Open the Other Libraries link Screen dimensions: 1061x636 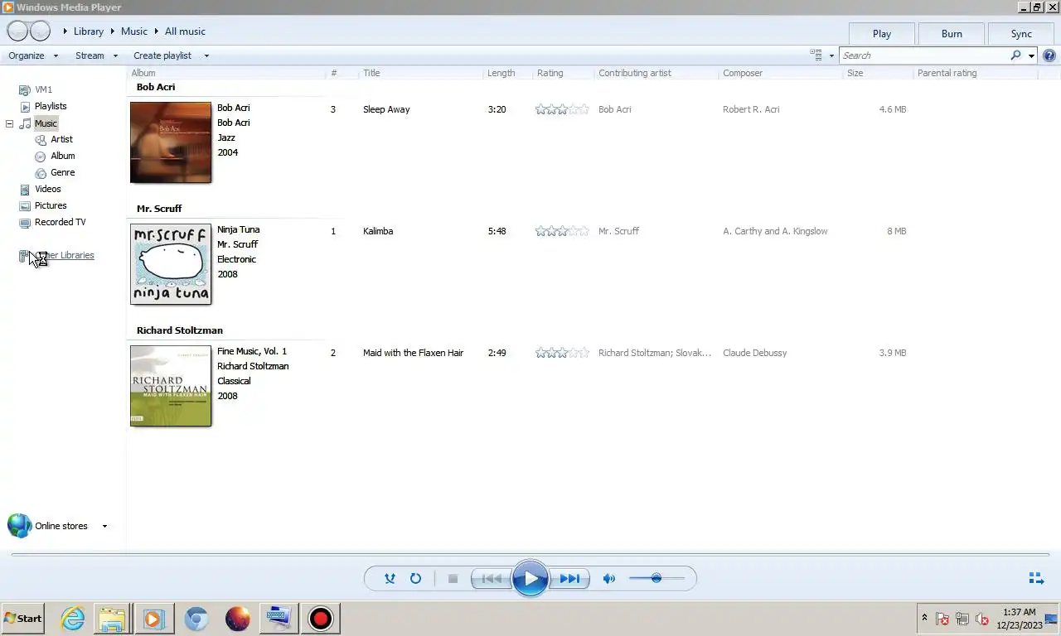coord(65,255)
